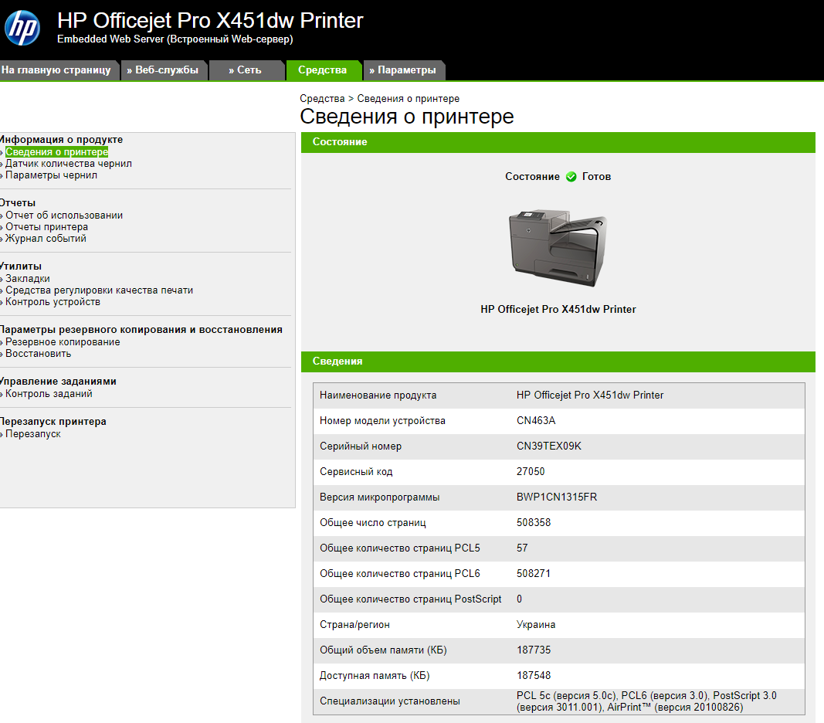Image resolution: width=824 pixels, height=723 pixels.
Task: Open Средства регулировки качества печати
Action: pos(99,290)
